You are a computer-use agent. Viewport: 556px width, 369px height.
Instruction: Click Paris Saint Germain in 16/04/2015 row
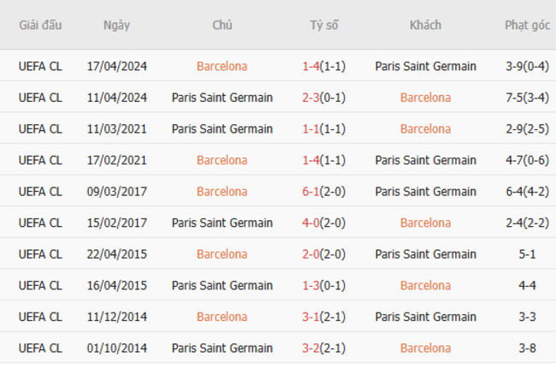click(x=222, y=286)
